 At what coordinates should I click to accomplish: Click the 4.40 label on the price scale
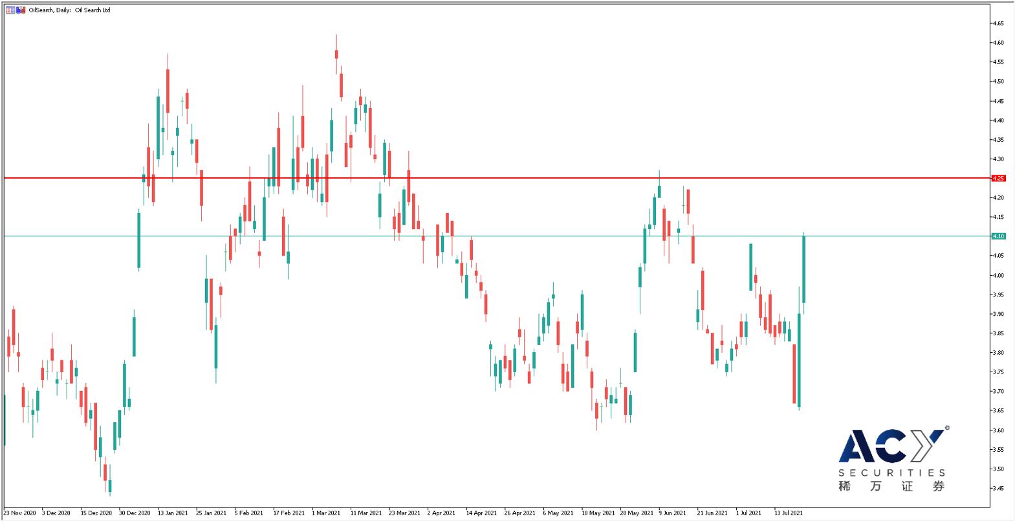[x=998, y=120]
